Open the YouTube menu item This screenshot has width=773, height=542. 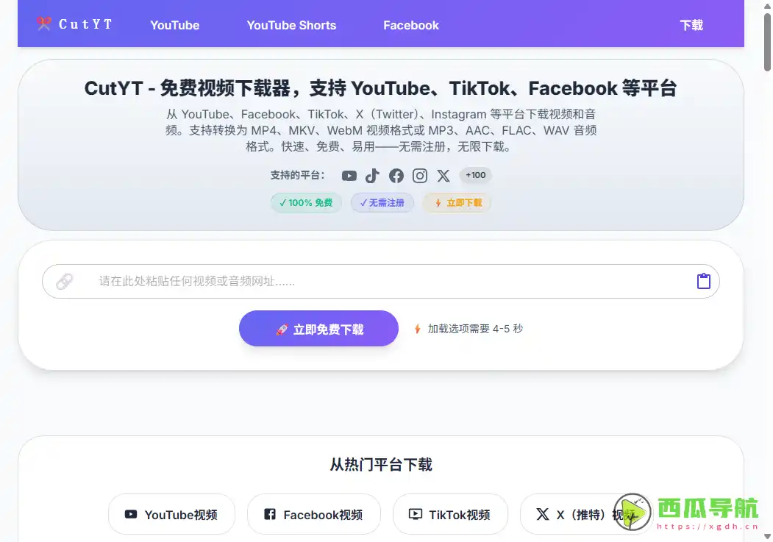[x=174, y=24]
